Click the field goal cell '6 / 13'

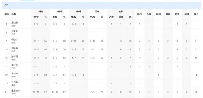(x=36, y=58)
